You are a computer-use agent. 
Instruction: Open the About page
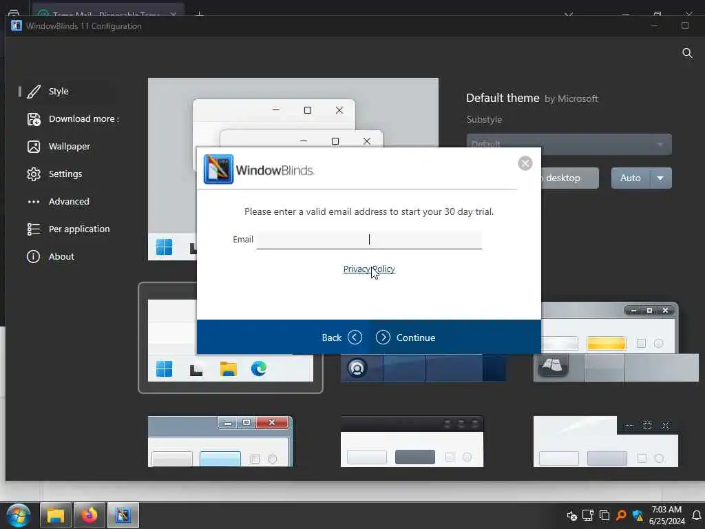[x=61, y=256]
